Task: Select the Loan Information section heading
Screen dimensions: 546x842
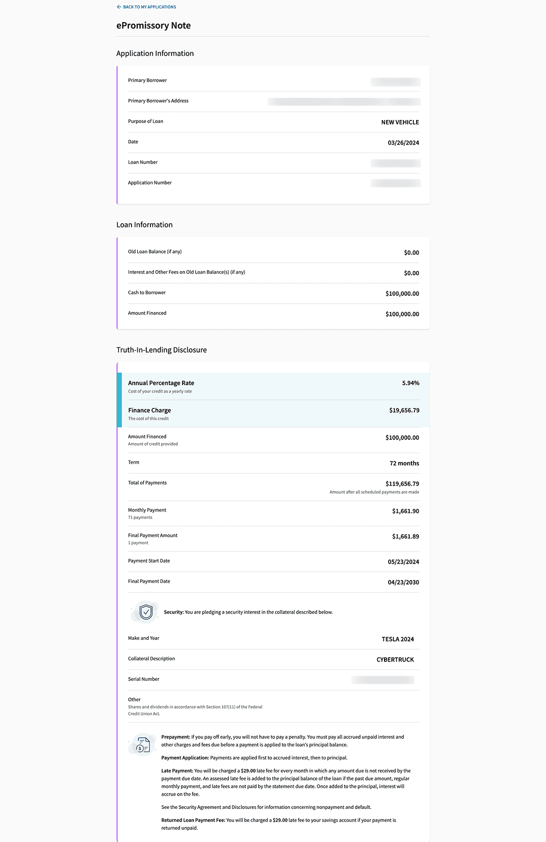Action: (145, 225)
